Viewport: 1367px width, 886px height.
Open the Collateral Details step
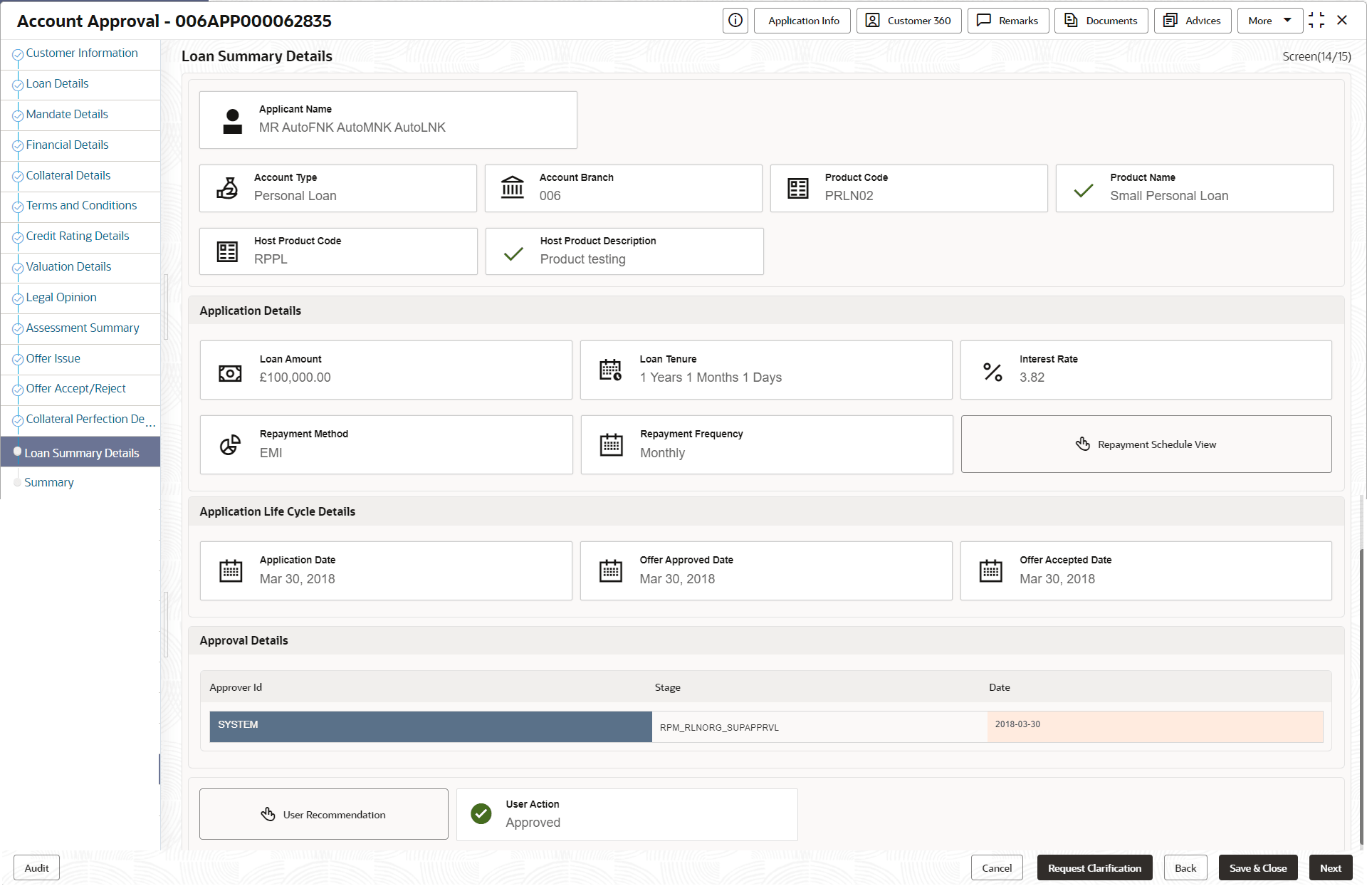(x=68, y=175)
